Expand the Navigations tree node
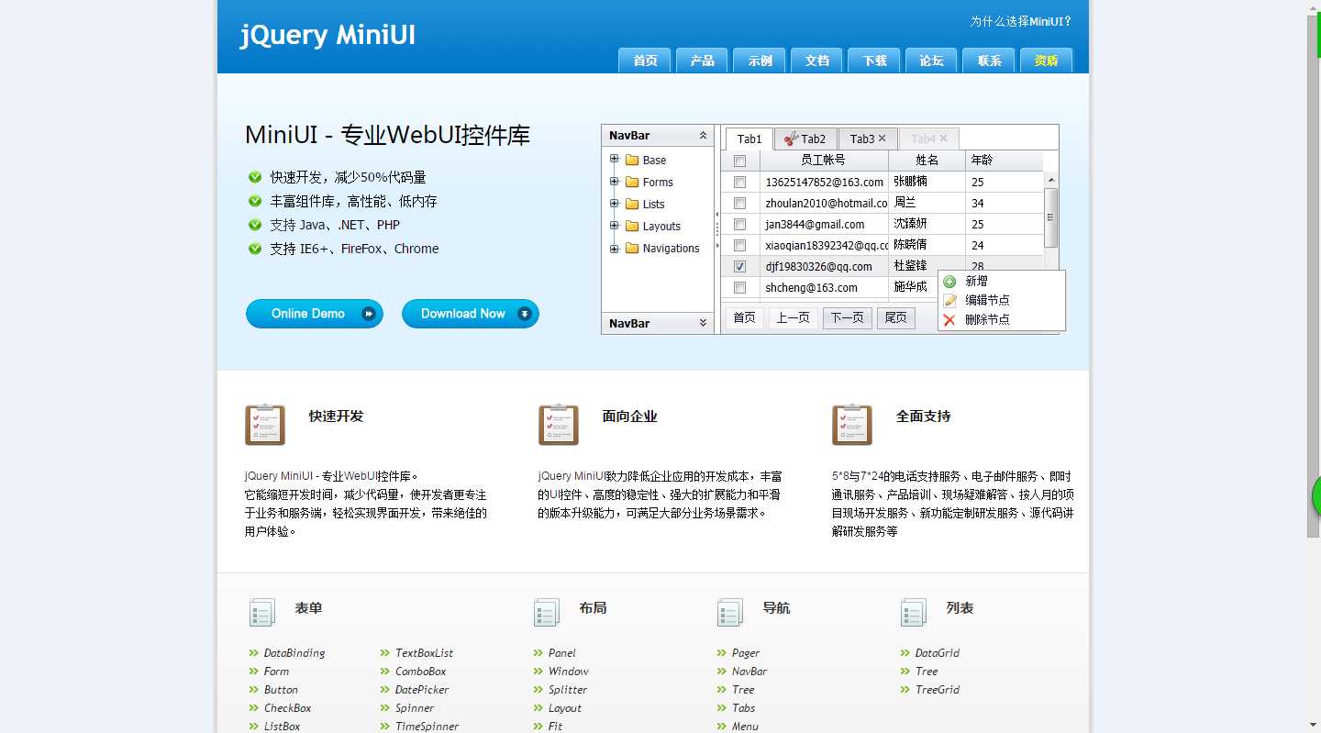 [x=615, y=248]
